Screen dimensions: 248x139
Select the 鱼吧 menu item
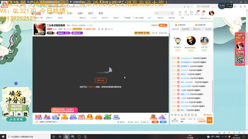pos(101,13)
